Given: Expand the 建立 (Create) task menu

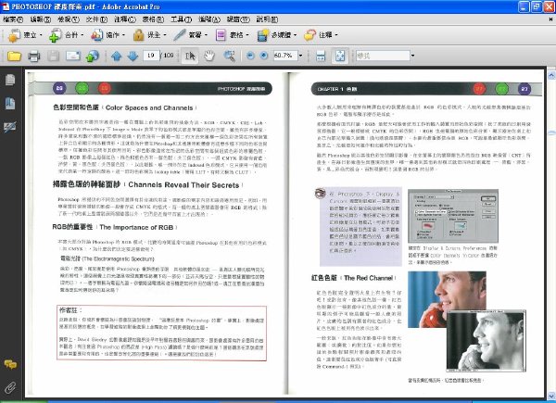Looking at the screenshot, I should 25,35.
